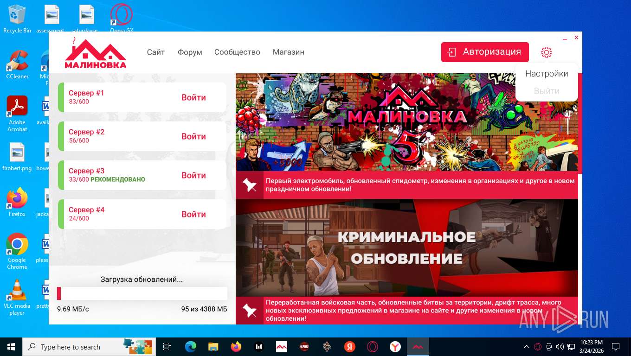631x356 pixels.
Task: Join Сервер #4 with Войти
Action: tap(193, 214)
